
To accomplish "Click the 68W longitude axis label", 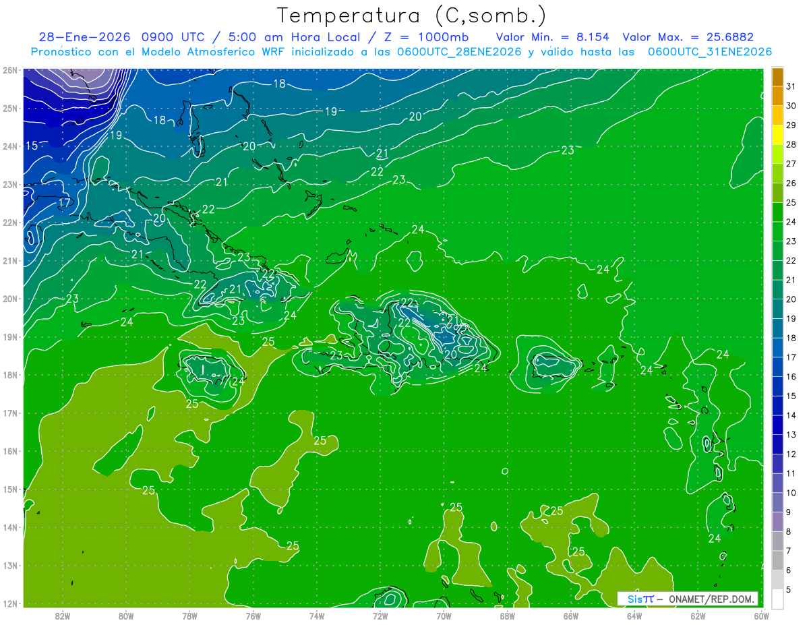I will [x=507, y=616].
